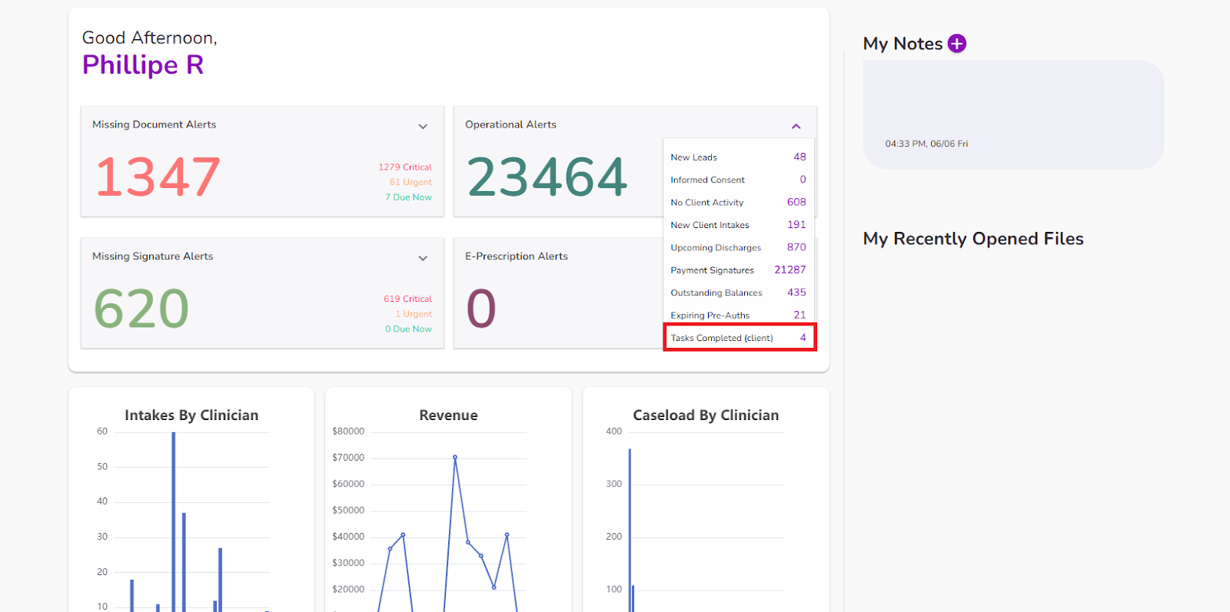Select 619 Critical signature alerts
The image size is (1230, 612).
tap(407, 299)
